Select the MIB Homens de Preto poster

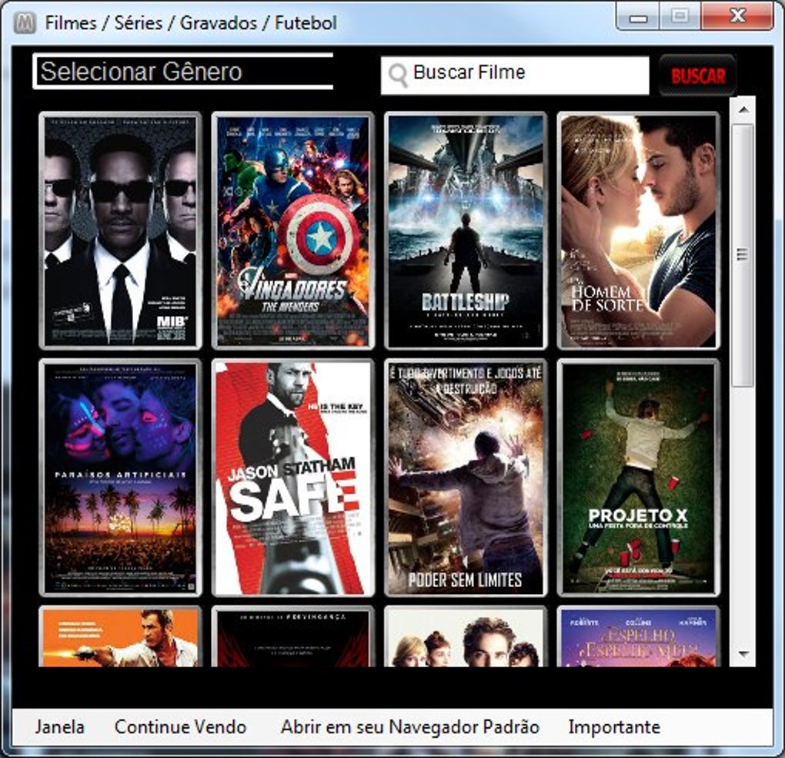point(119,227)
